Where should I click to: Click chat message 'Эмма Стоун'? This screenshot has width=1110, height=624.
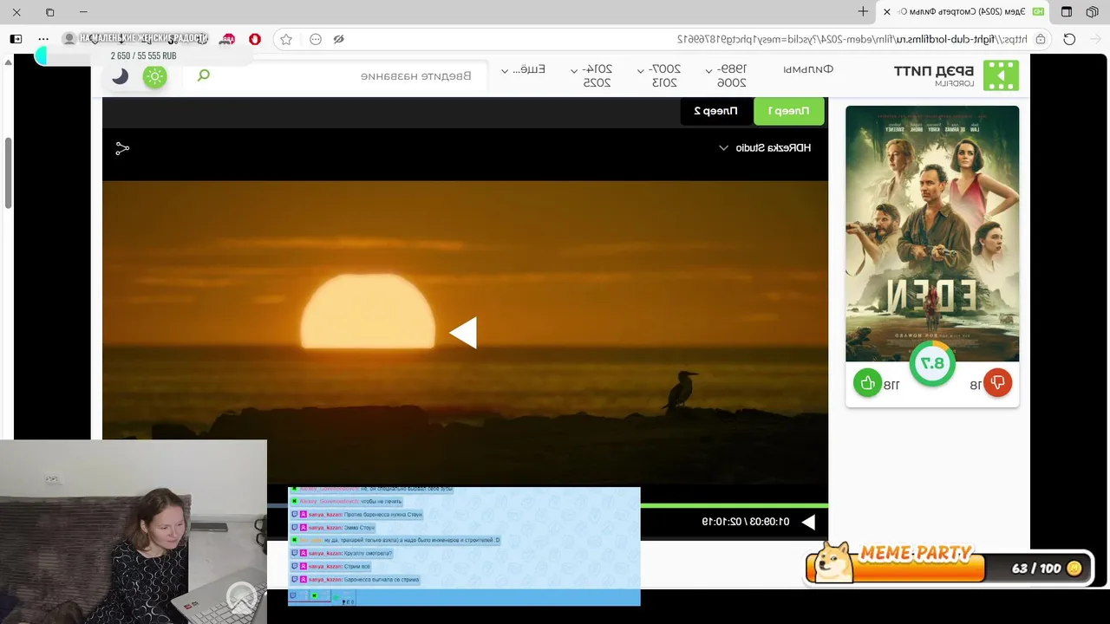(359, 528)
